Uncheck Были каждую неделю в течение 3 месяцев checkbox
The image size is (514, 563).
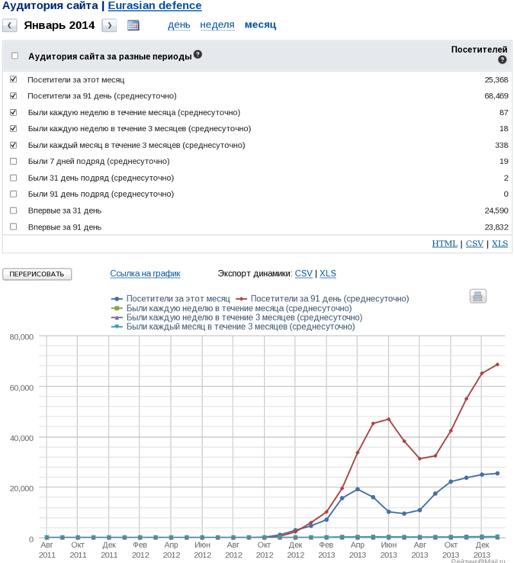[x=13, y=129]
